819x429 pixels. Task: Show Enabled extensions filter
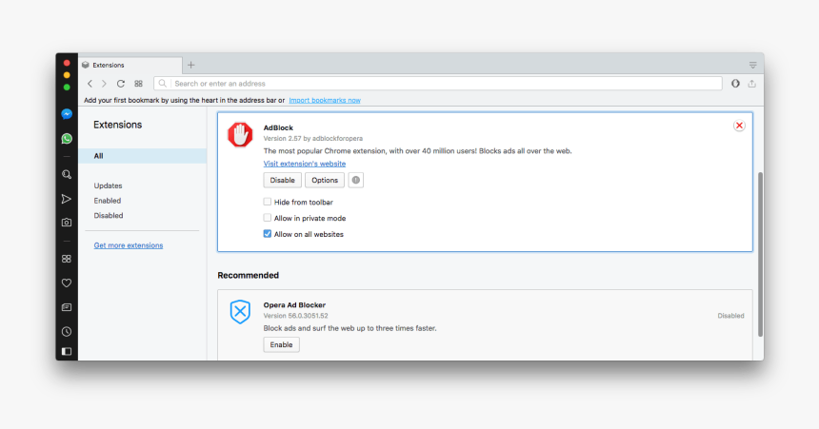(x=108, y=201)
